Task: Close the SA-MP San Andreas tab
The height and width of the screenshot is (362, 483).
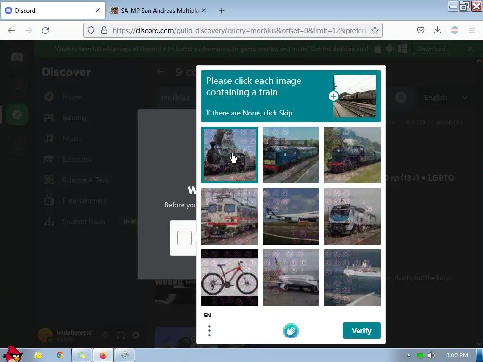Action: [204, 10]
